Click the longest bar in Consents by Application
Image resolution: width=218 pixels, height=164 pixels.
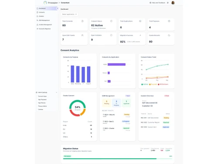pos(116,64)
